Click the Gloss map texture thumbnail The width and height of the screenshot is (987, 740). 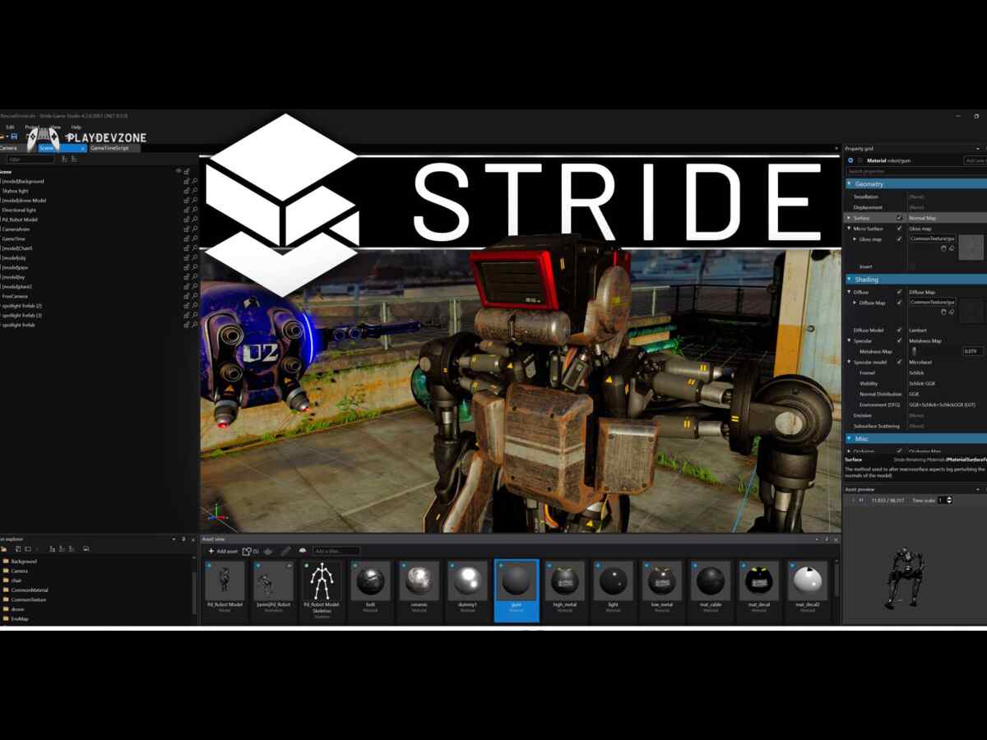coord(971,247)
